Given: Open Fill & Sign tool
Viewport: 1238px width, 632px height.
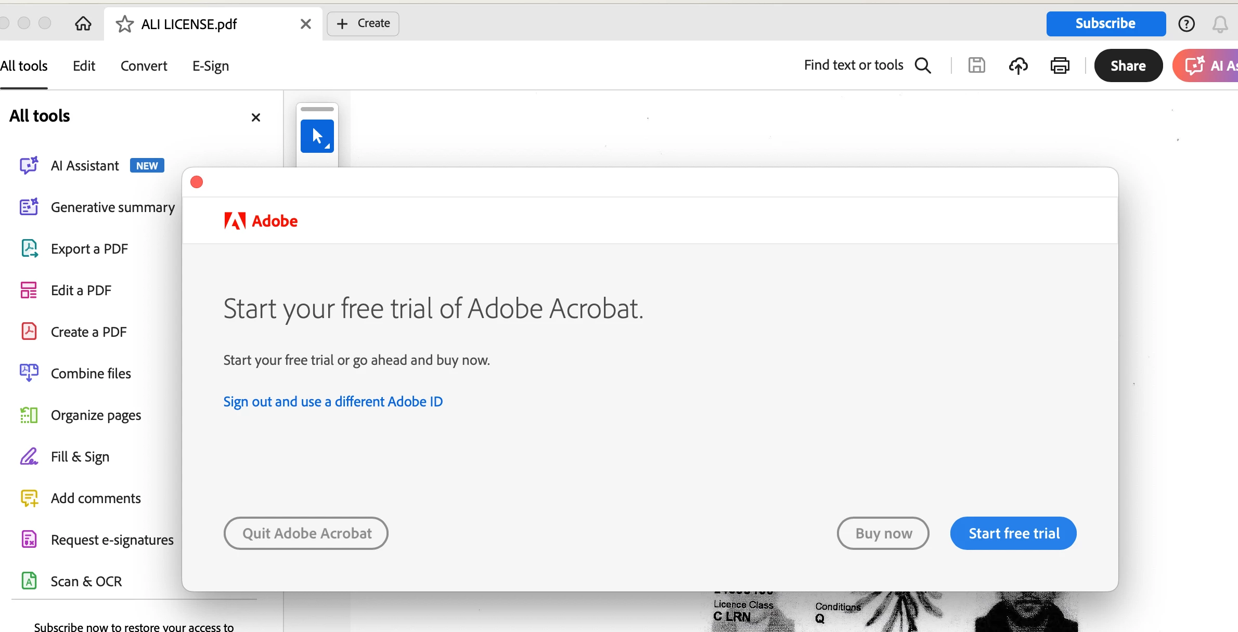Looking at the screenshot, I should (x=80, y=457).
